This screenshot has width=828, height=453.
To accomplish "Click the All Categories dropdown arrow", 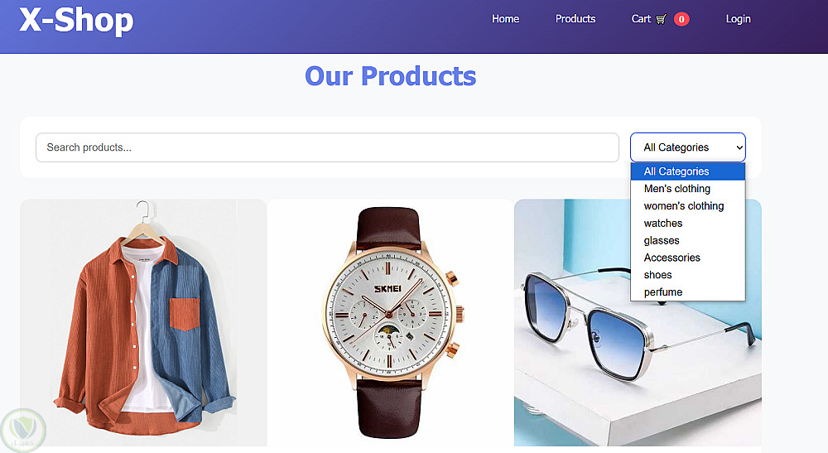I will pos(739,147).
